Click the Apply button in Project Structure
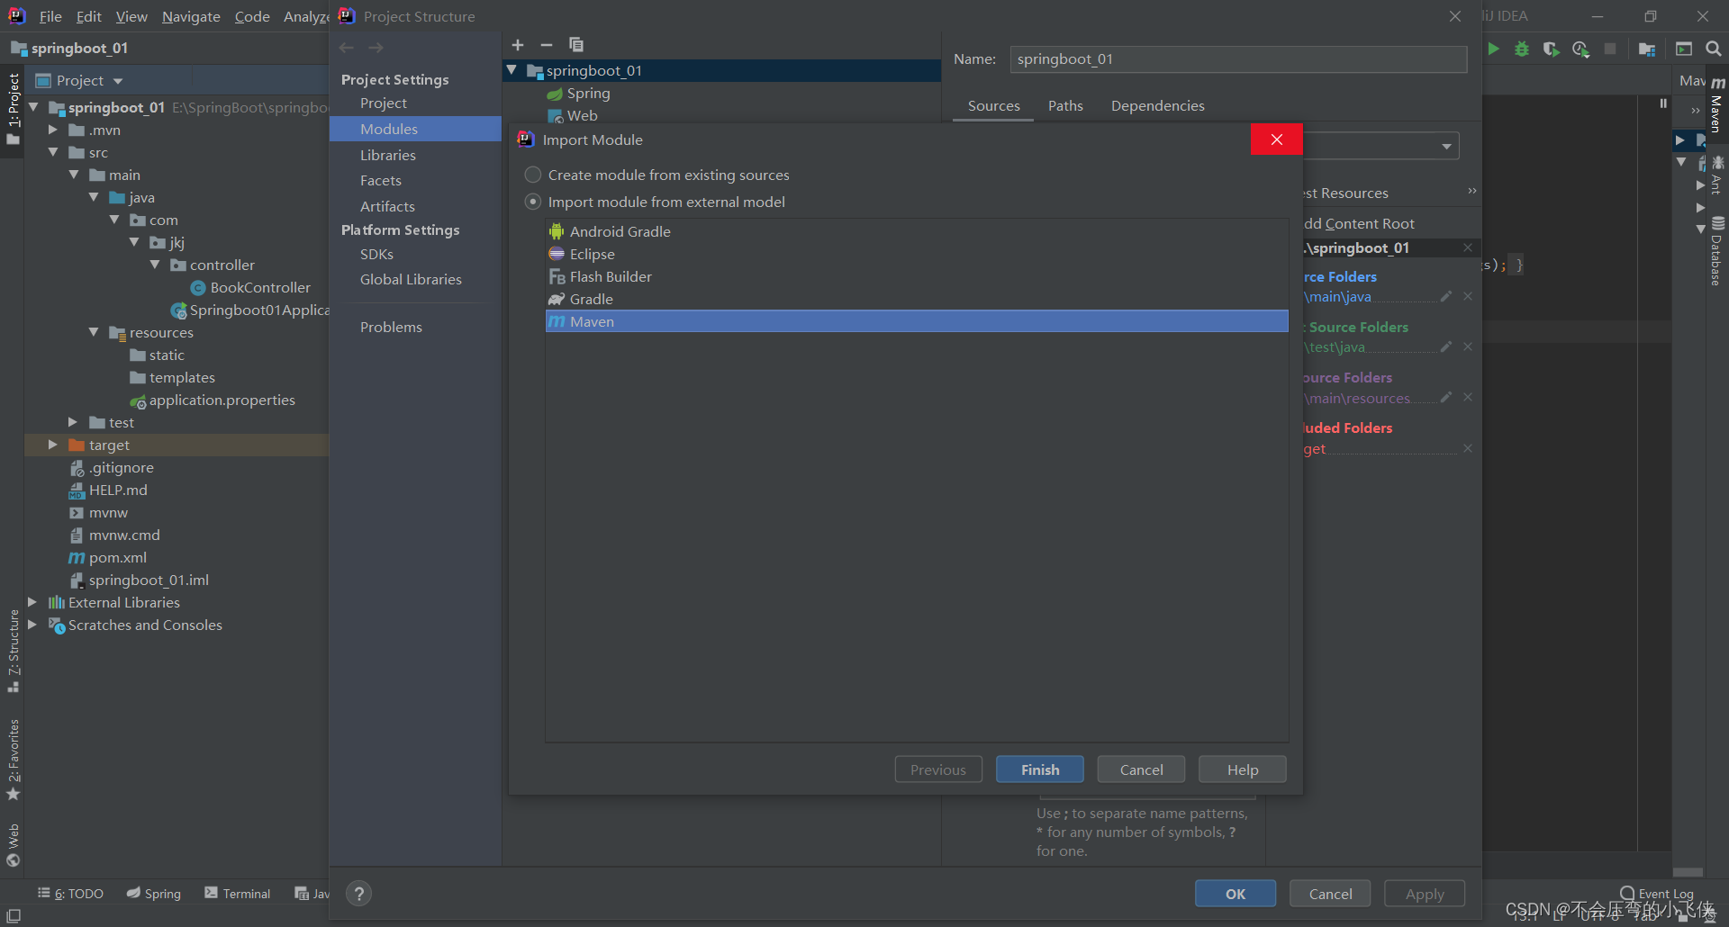The width and height of the screenshot is (1729, 927). point(1425,894)
